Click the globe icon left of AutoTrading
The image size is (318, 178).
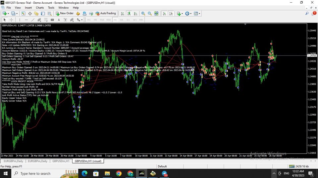tap(91, 14)
